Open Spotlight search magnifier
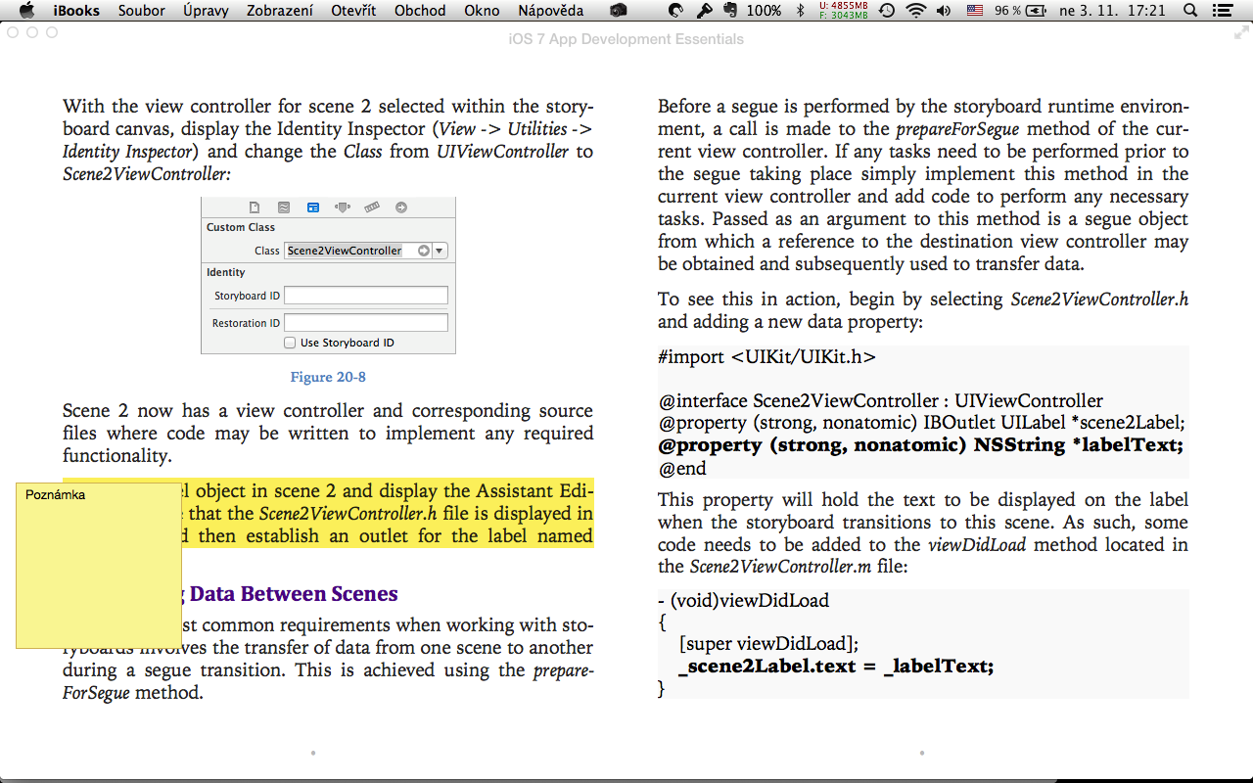Viewport: 1253px width, 783px height. tap(1190, 11)
